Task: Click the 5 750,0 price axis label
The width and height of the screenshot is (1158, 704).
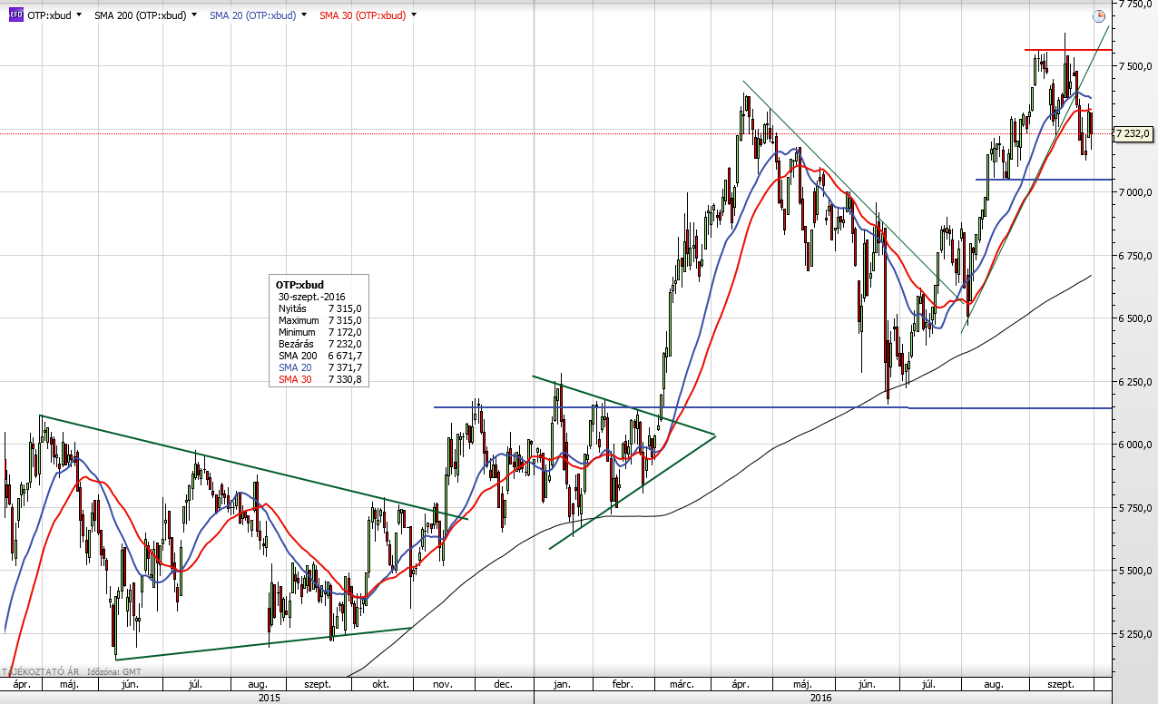Action: pos(1136,508)
